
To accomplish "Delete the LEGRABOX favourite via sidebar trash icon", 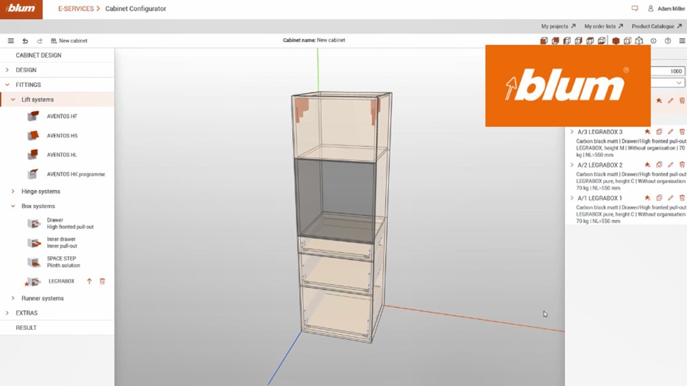I will coord(103,281).
